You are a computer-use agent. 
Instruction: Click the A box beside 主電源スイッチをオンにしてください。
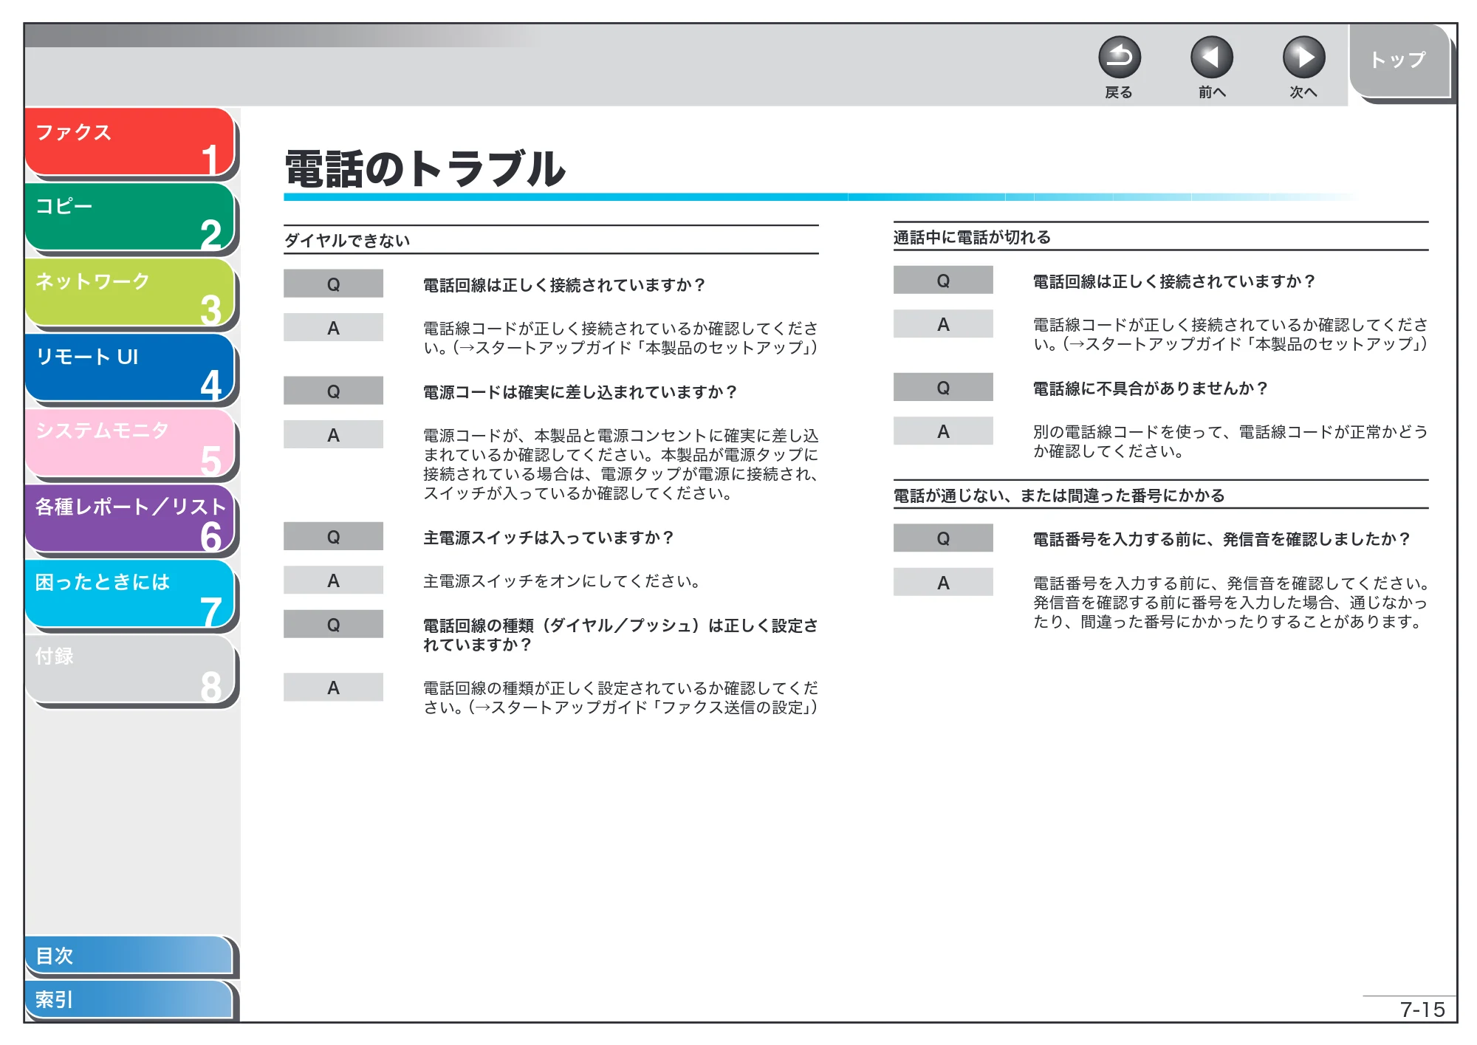pyautogui.click(x=333, y=580)
